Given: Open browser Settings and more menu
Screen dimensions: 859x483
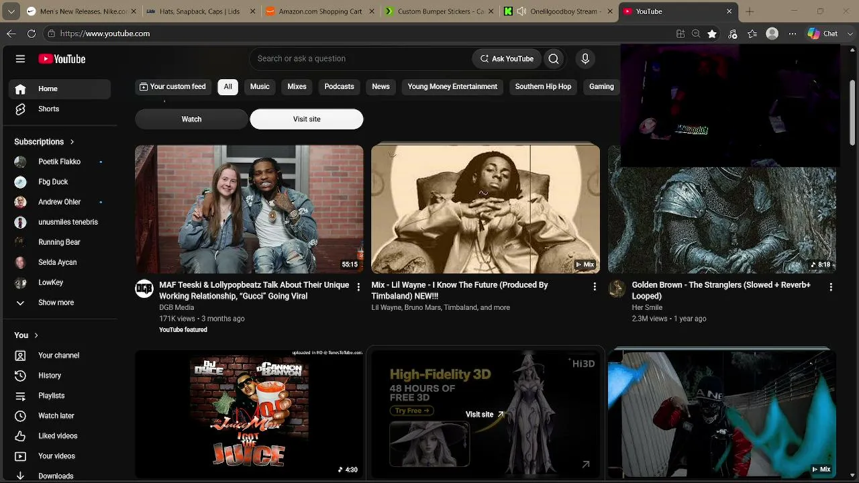Looking at the screenshot, I should point(793,34).
